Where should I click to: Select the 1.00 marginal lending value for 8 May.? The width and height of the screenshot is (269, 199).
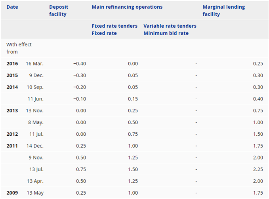click(258, 123)
